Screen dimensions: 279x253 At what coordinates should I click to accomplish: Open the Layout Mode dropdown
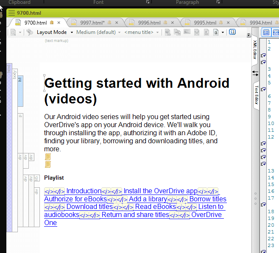click(x=72, y=32)
